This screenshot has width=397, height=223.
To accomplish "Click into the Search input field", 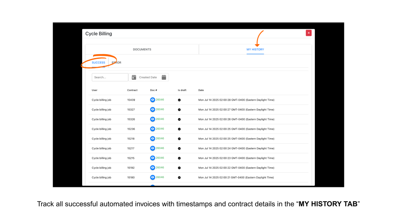I will [110, 77].
